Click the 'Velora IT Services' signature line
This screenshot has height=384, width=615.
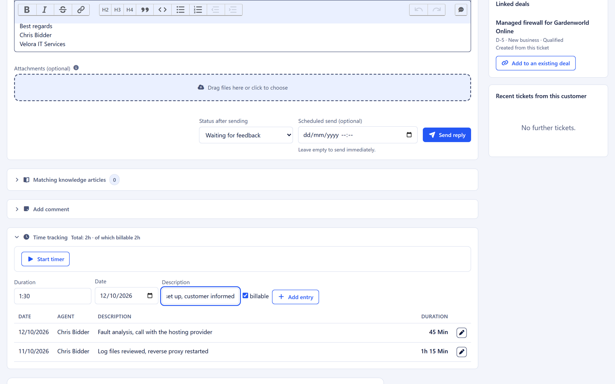tap(43, 44)
